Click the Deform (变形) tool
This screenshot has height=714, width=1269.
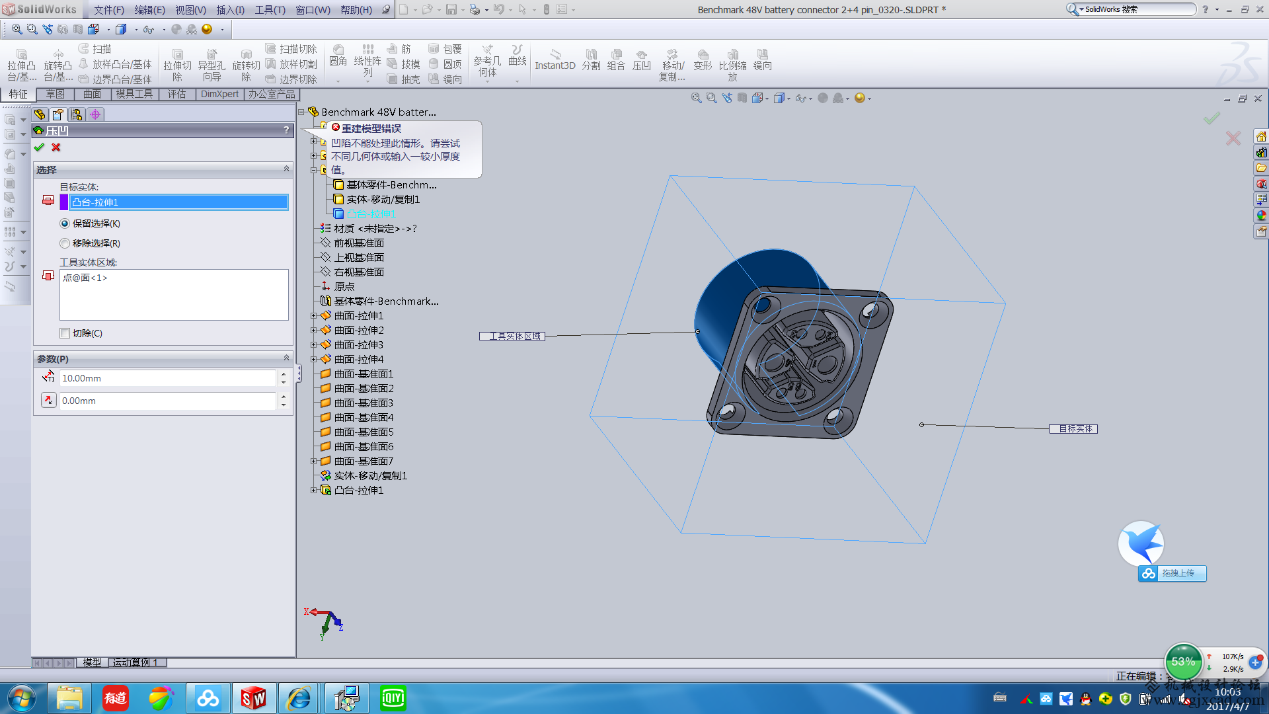tap(703, 59)
